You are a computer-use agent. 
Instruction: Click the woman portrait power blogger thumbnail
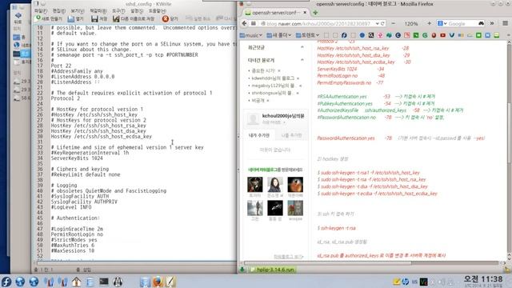coord(275,185)
